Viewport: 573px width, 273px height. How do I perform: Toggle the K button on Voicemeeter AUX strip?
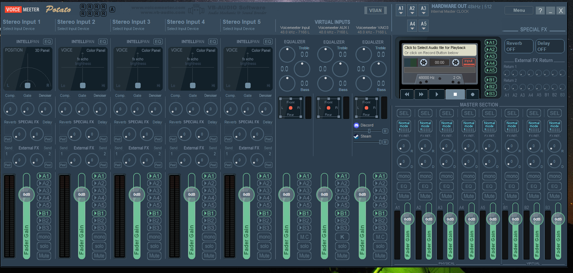point(342,237)
